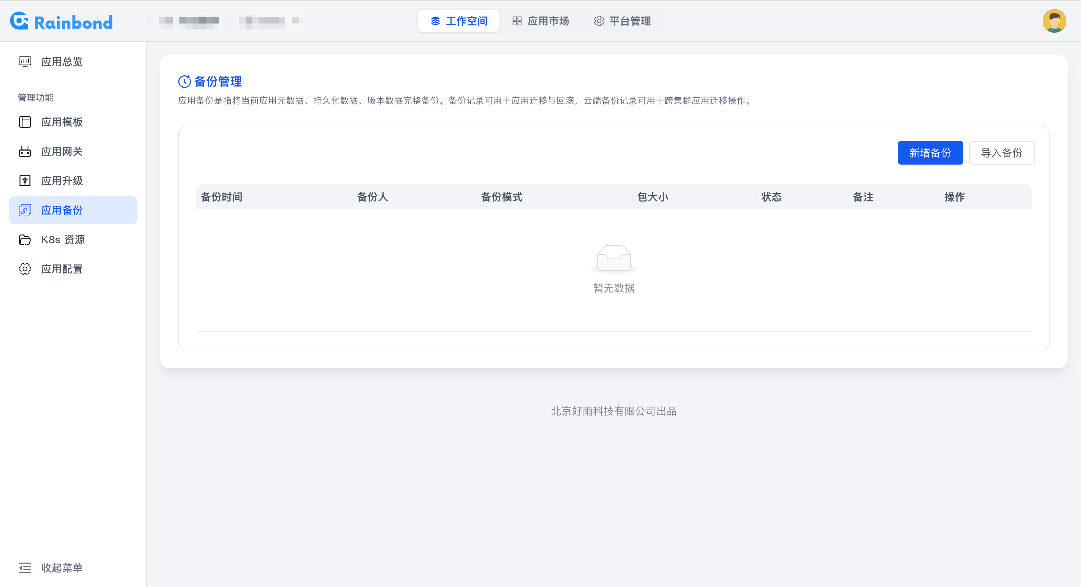The width and height of the screenshot is (1081, 587).
Task: Collapse sidebar via 收起菜单 icon
Action: pyautogui.click(x=25, y=568)
